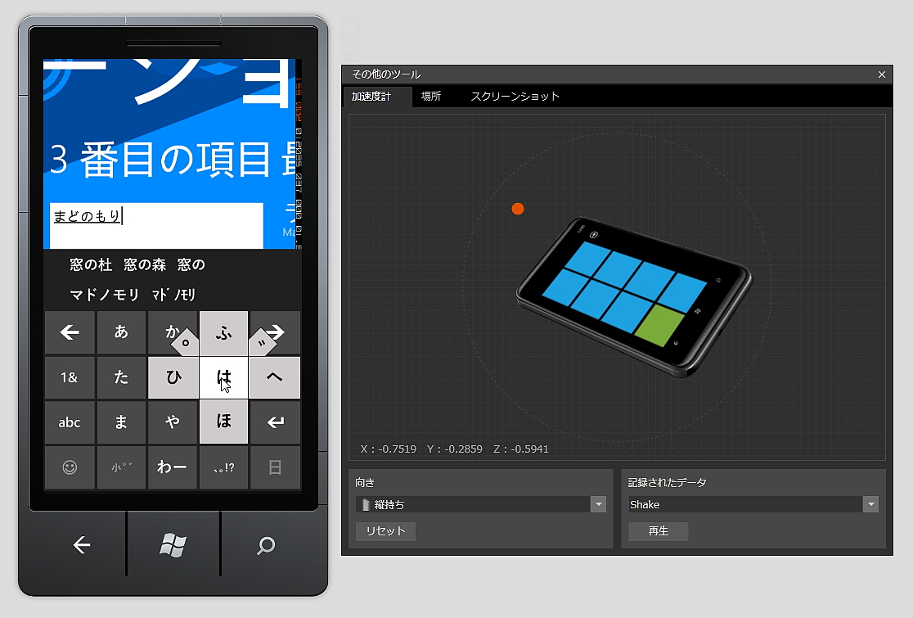The width and height of the screenshot is (913, 618).
Task: Switch to the 場所 tab
Action: 431,96
